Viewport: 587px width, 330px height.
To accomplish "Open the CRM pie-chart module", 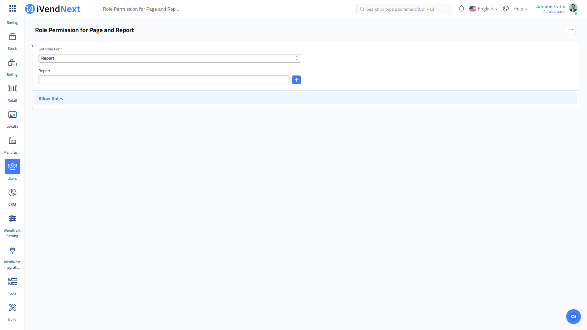I will (12, 193).
